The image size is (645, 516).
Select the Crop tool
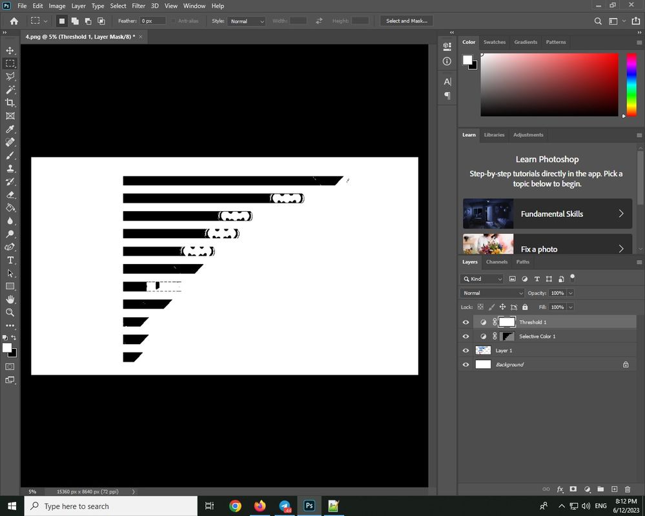10,103
